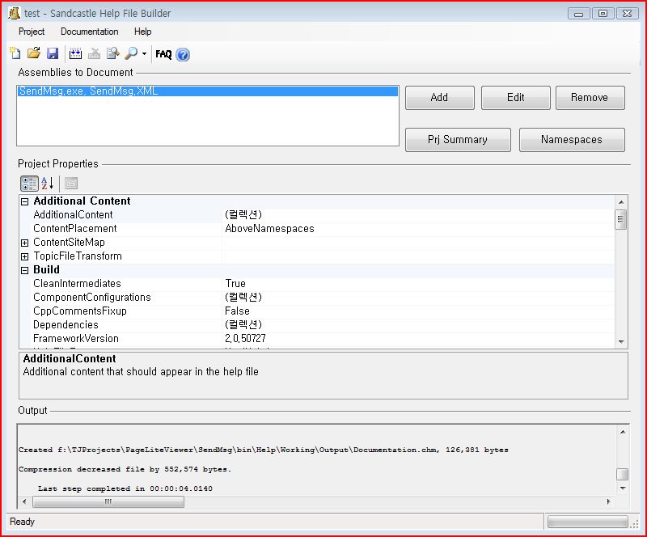647x537 pixels.
Task: Select the ComponentConfigurations property
Action: click(x=92, y=297)
